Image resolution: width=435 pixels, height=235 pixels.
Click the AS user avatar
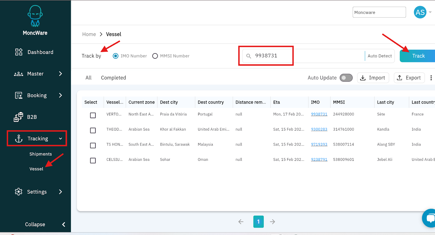click(x=420, y=12)
